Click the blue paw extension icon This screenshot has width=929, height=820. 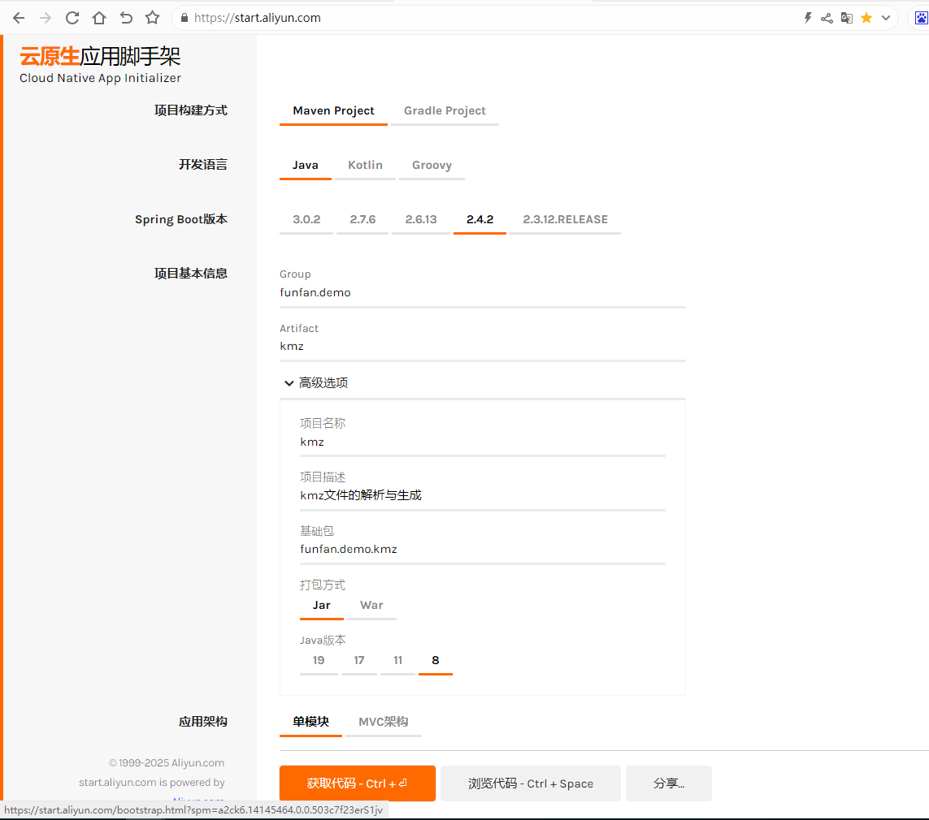pyautogui.click(x=922, y=17)
